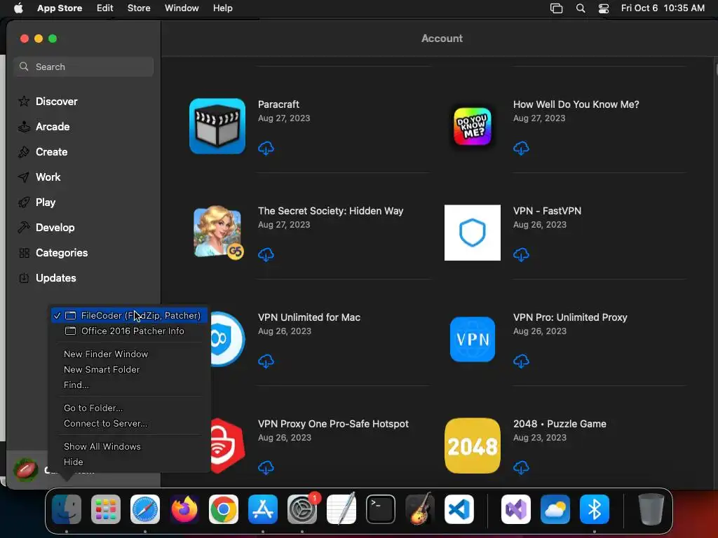Open System Settings from the Dock
The height and width of the screenshot is (538, 718).
pyautogui.click(x=302, y=509)
